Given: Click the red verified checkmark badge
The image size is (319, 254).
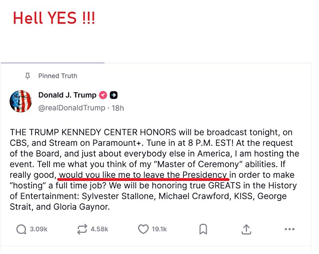Looking at the screenshot, I should point(103,95).
